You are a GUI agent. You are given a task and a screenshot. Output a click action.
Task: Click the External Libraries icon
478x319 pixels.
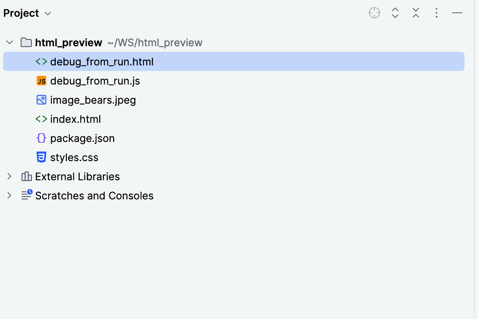[x=26, y=176]
